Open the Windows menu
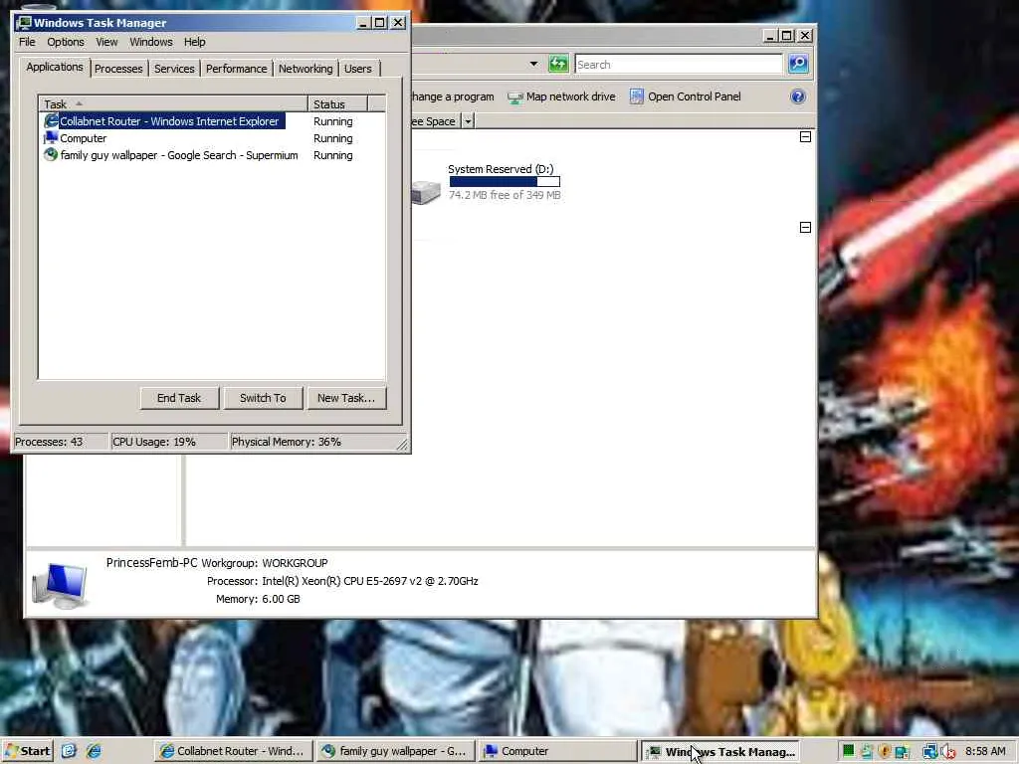This screenshot has width=1019, height=764. pyautogui.click(x=151, y=42)
